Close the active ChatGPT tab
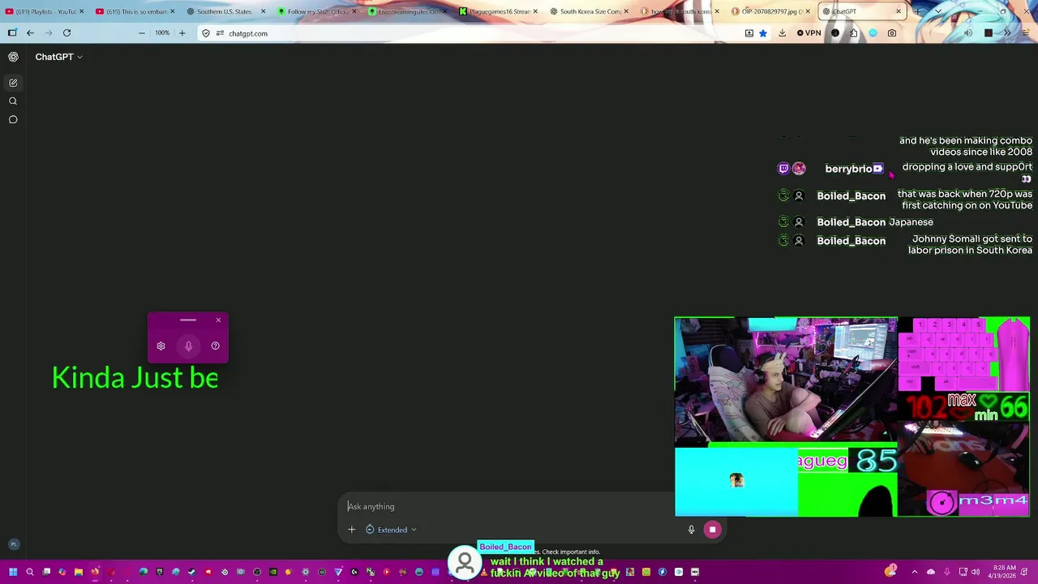The image size is (1038, 584). pyautogui.click(x=899, y=11)
